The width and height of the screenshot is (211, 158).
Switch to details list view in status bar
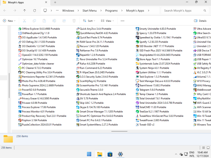203,148
